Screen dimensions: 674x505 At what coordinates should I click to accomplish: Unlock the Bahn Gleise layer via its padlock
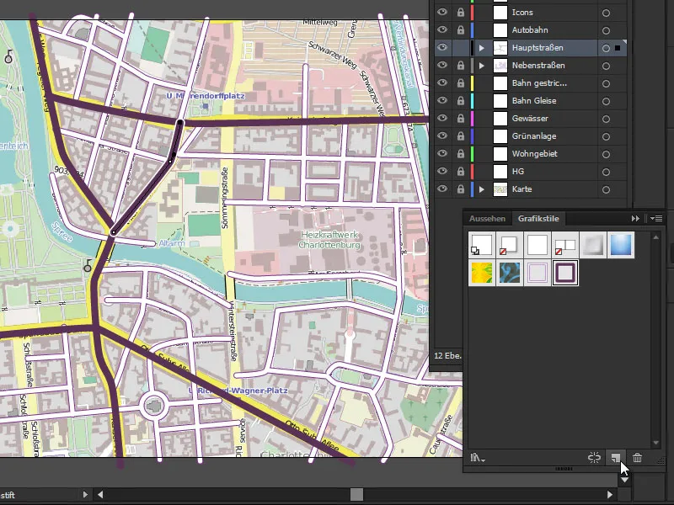click(x=460, y=100)
